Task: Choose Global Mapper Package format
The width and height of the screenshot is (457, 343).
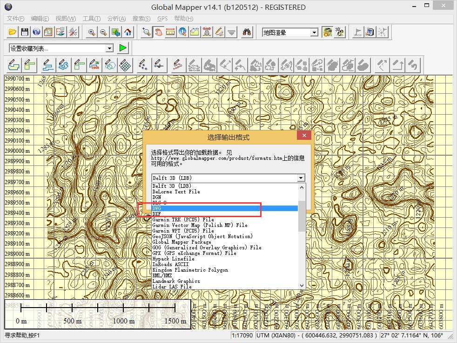Action: [225, 242]
